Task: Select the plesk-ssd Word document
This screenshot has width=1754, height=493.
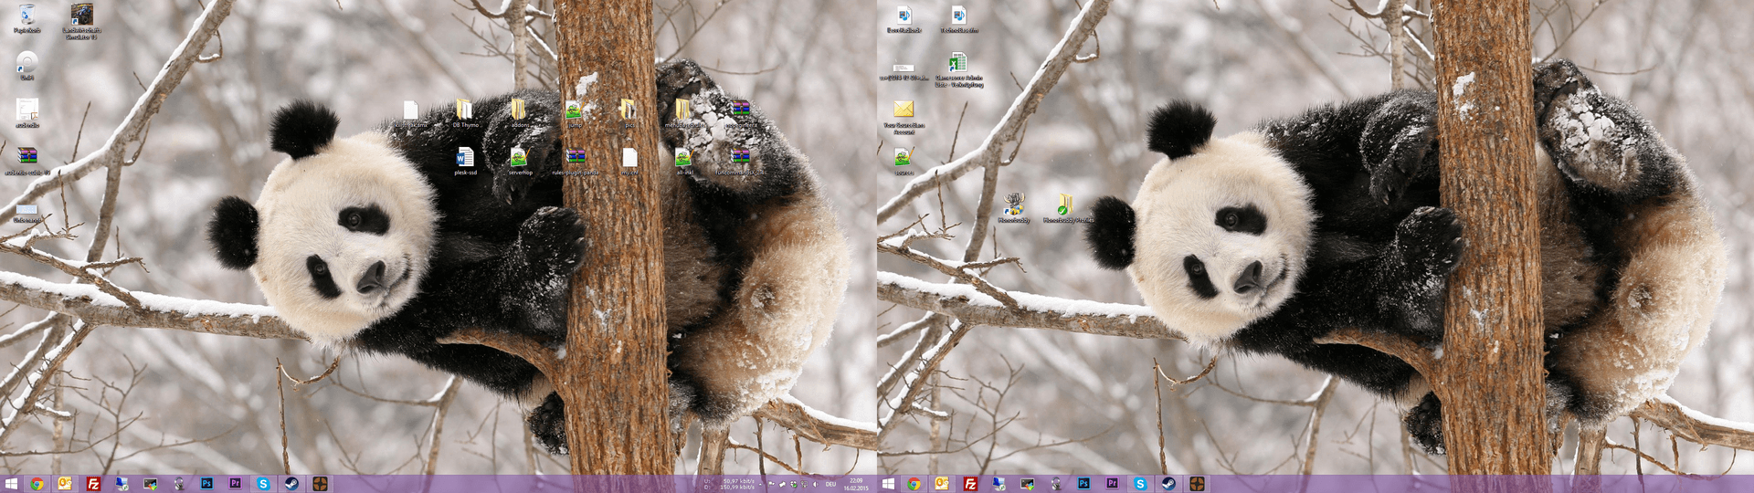Action: [465, 161]
